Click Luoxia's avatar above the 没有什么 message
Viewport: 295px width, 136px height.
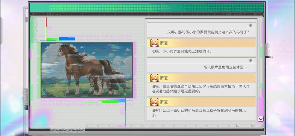click(x=154, y=102)
